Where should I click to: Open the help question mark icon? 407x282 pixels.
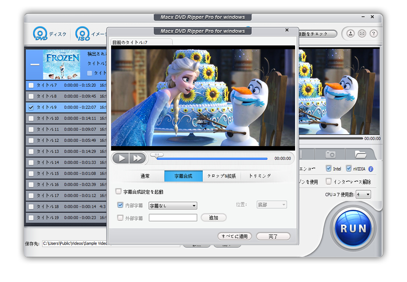point(374,33)
